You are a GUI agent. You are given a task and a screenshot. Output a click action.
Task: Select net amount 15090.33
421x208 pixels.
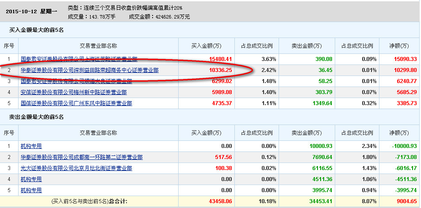click(x=406, y=59)
